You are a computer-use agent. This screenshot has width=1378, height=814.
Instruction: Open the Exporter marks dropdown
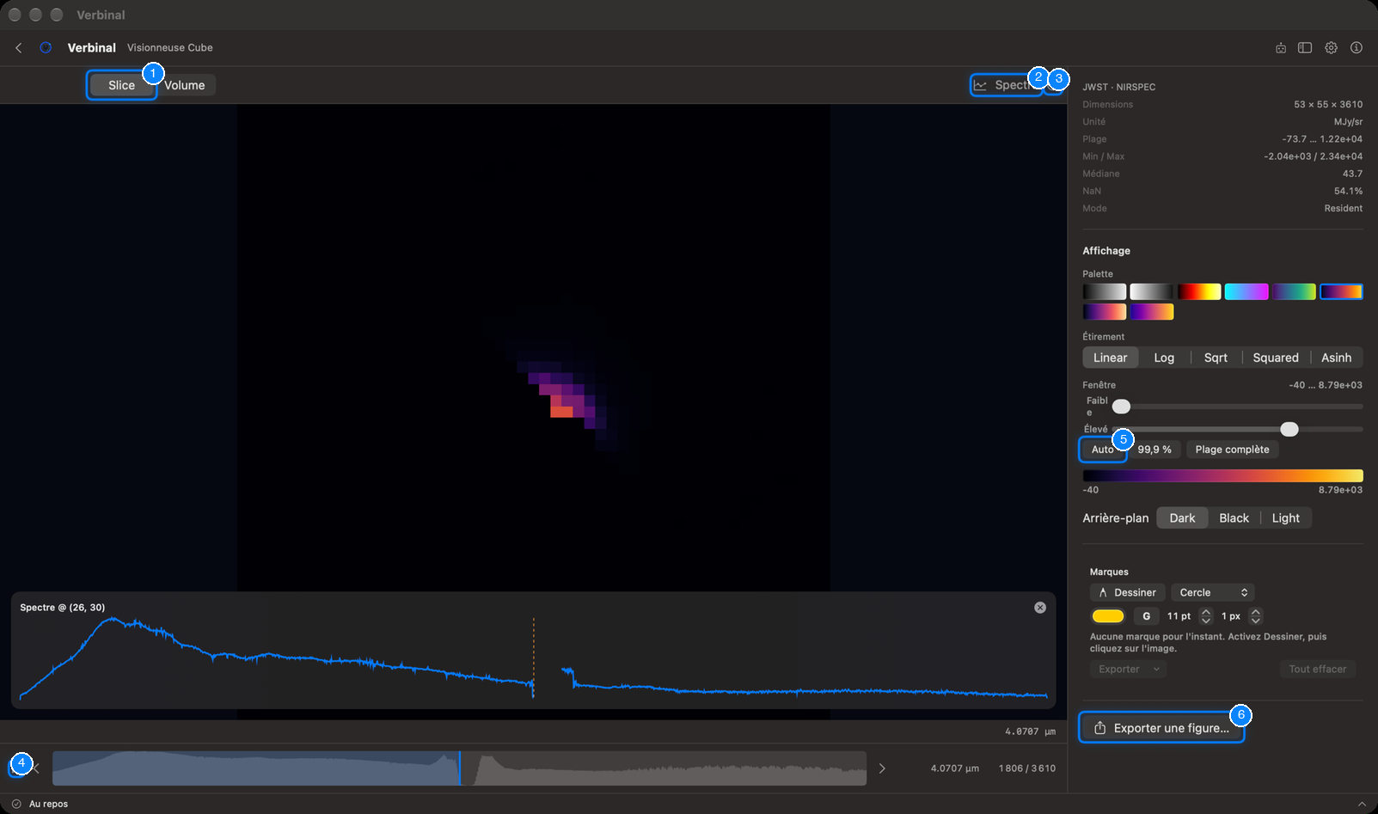coord(1129,669)
